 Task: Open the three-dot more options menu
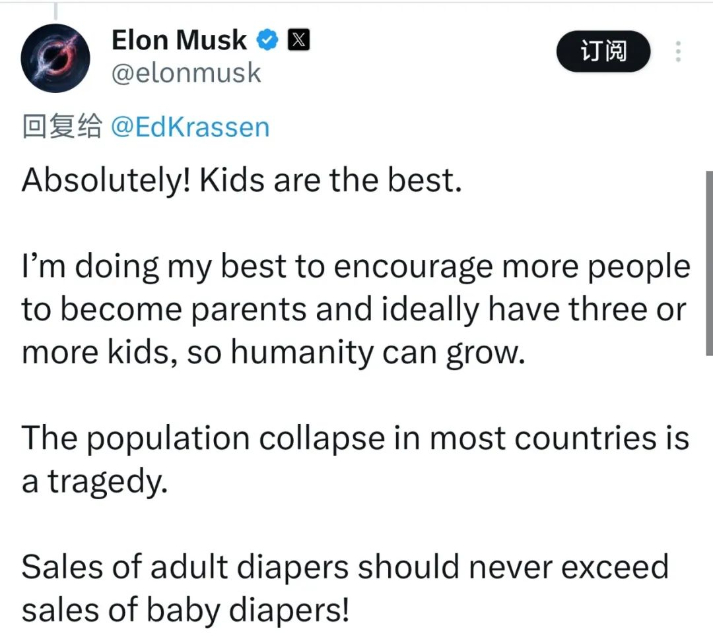click(678, 51)
